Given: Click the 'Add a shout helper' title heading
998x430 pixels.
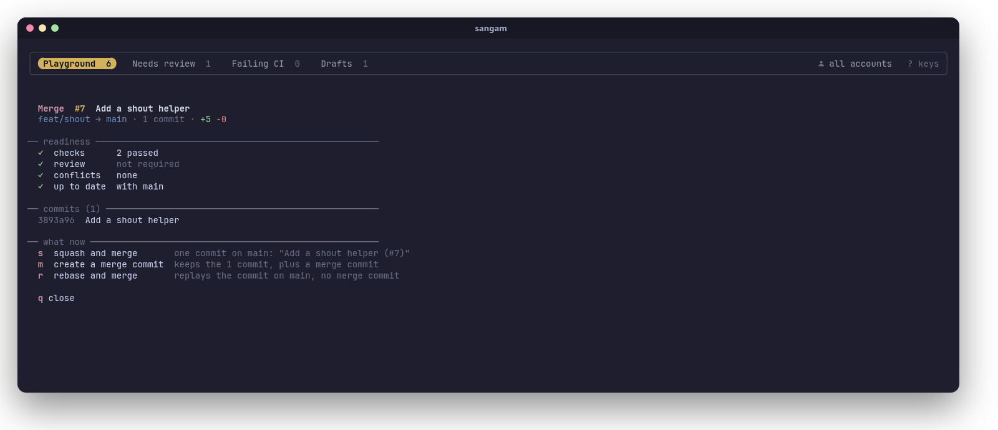Looking at the screenshot, I should (143, 108).
